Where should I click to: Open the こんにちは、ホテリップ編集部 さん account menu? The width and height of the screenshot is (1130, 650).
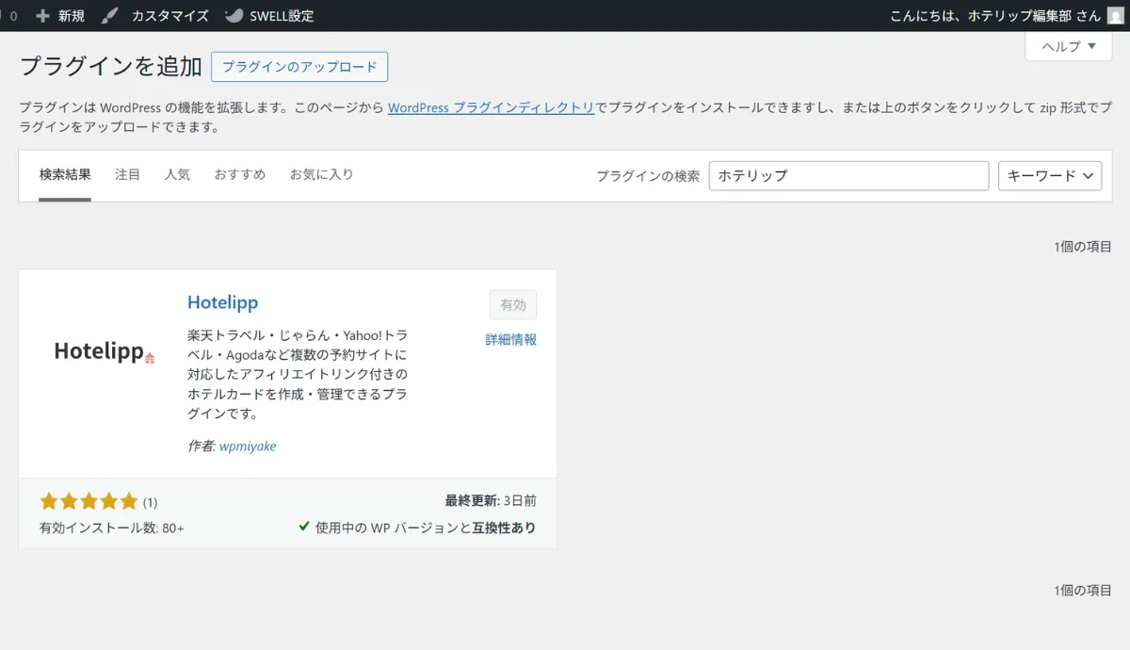[x=1007, y=16]
